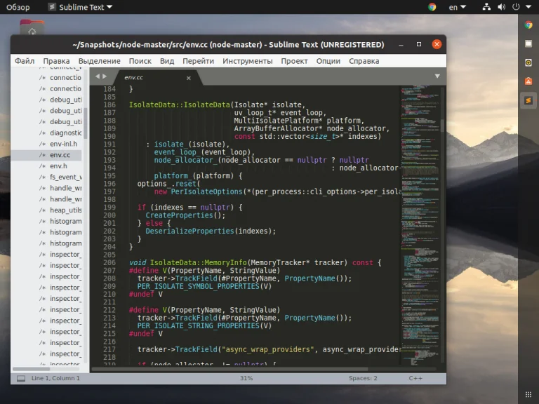Open Ubuntu Software from the dock
The image size is (539, 404).
(x=528, y=81)
